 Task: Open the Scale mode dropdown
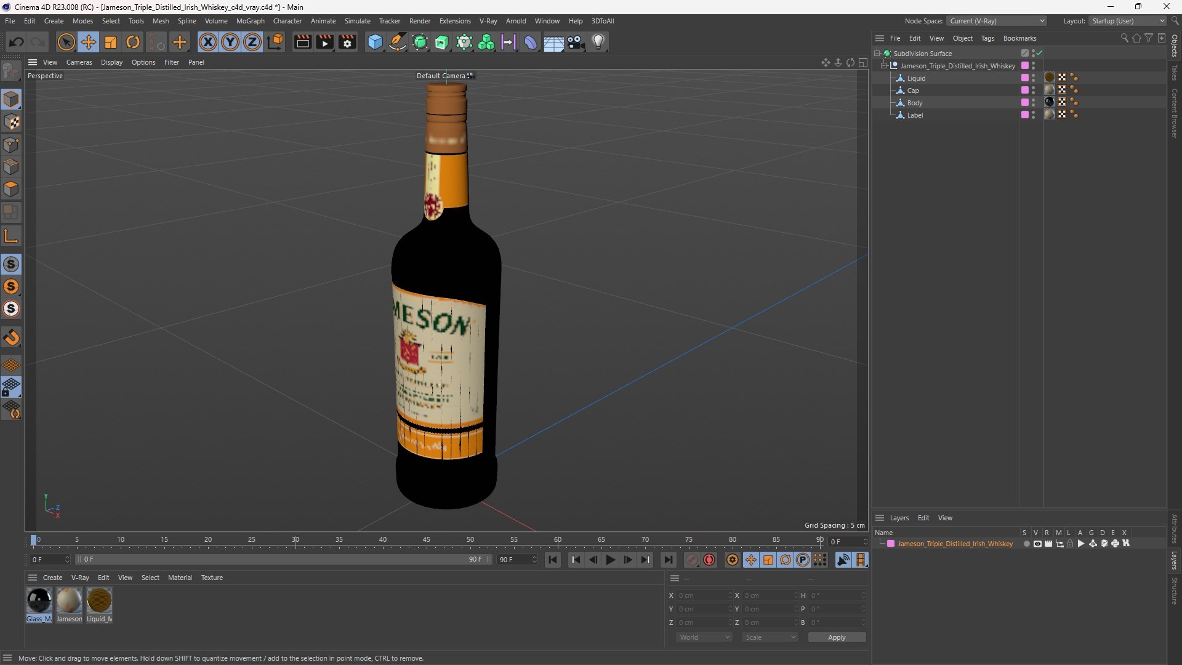pos(770,637)
